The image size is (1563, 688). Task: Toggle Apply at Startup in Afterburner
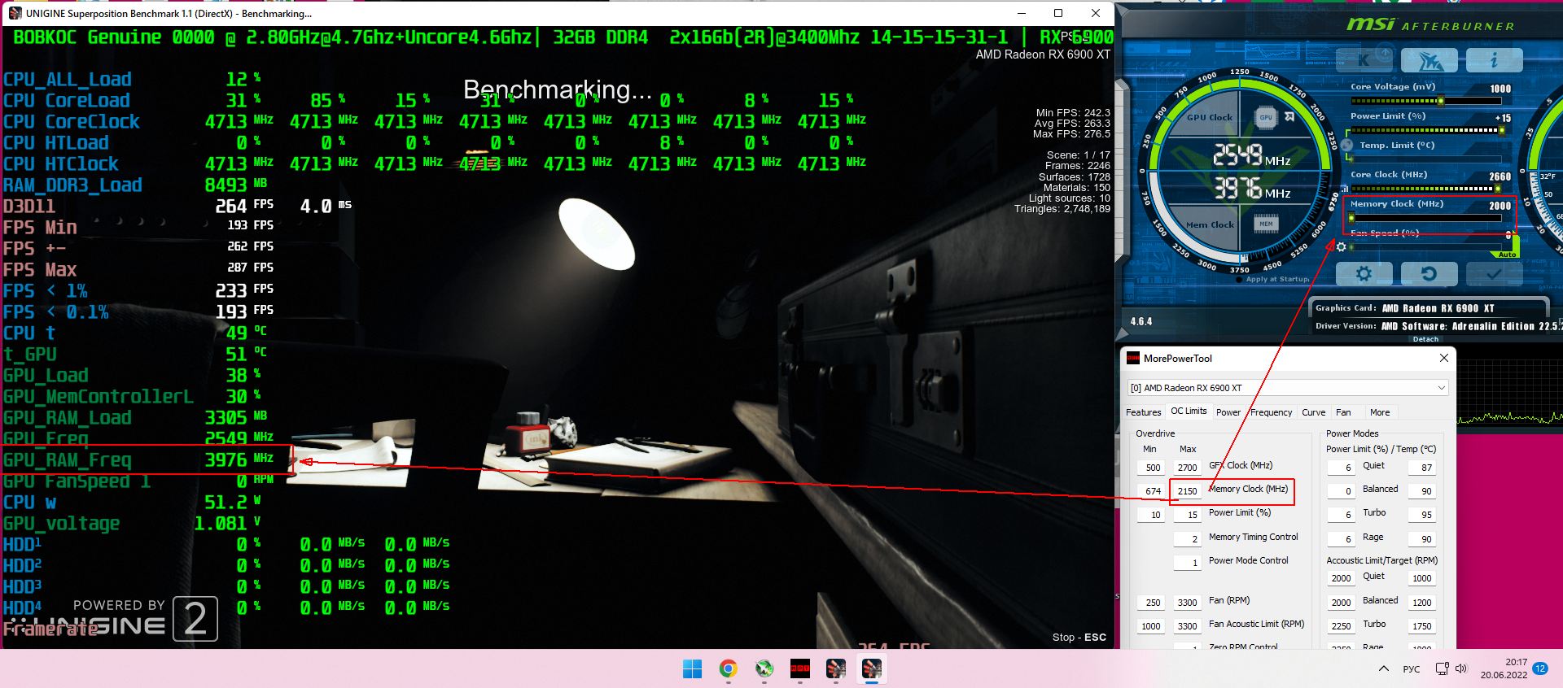click(x=1273, y=279)
